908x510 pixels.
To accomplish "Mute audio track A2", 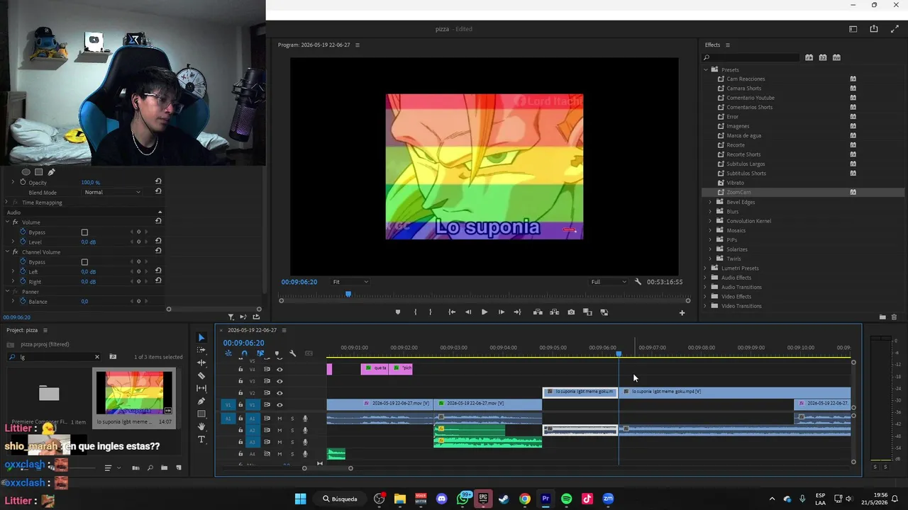I will click(279, 430).
